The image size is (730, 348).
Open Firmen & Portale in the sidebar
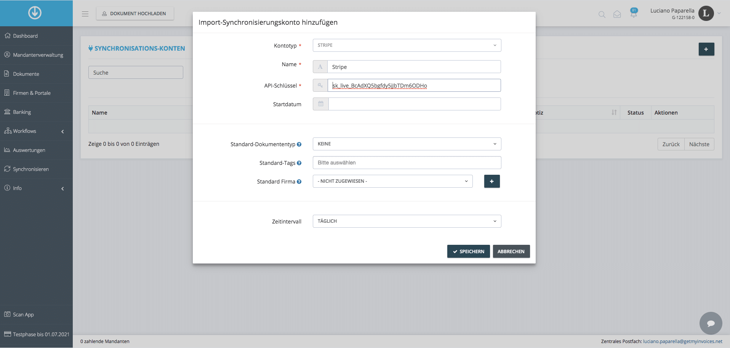pos(36,93)
